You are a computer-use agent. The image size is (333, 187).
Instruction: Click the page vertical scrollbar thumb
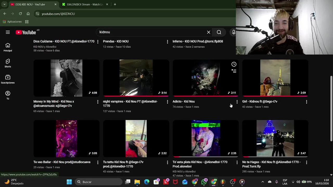[331, 109]
